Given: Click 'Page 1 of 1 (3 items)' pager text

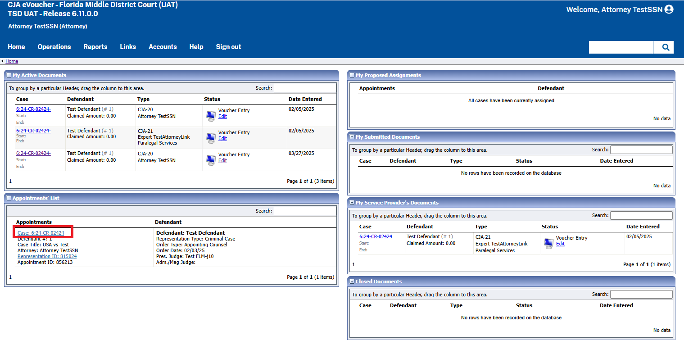Looking at the screenshot, I should tap(310, 181).
